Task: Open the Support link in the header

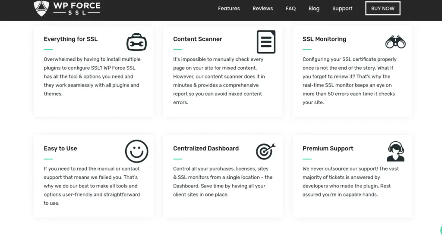Action: tap(342, 9)
